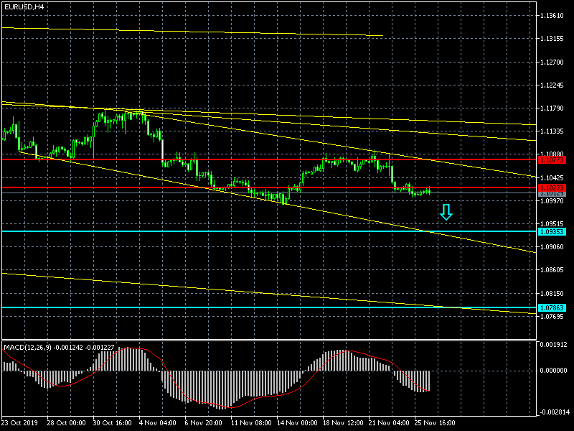The image size is (574, 431).
Task: Click the 0.000000 MACD scale value
Action: (553, 371)
